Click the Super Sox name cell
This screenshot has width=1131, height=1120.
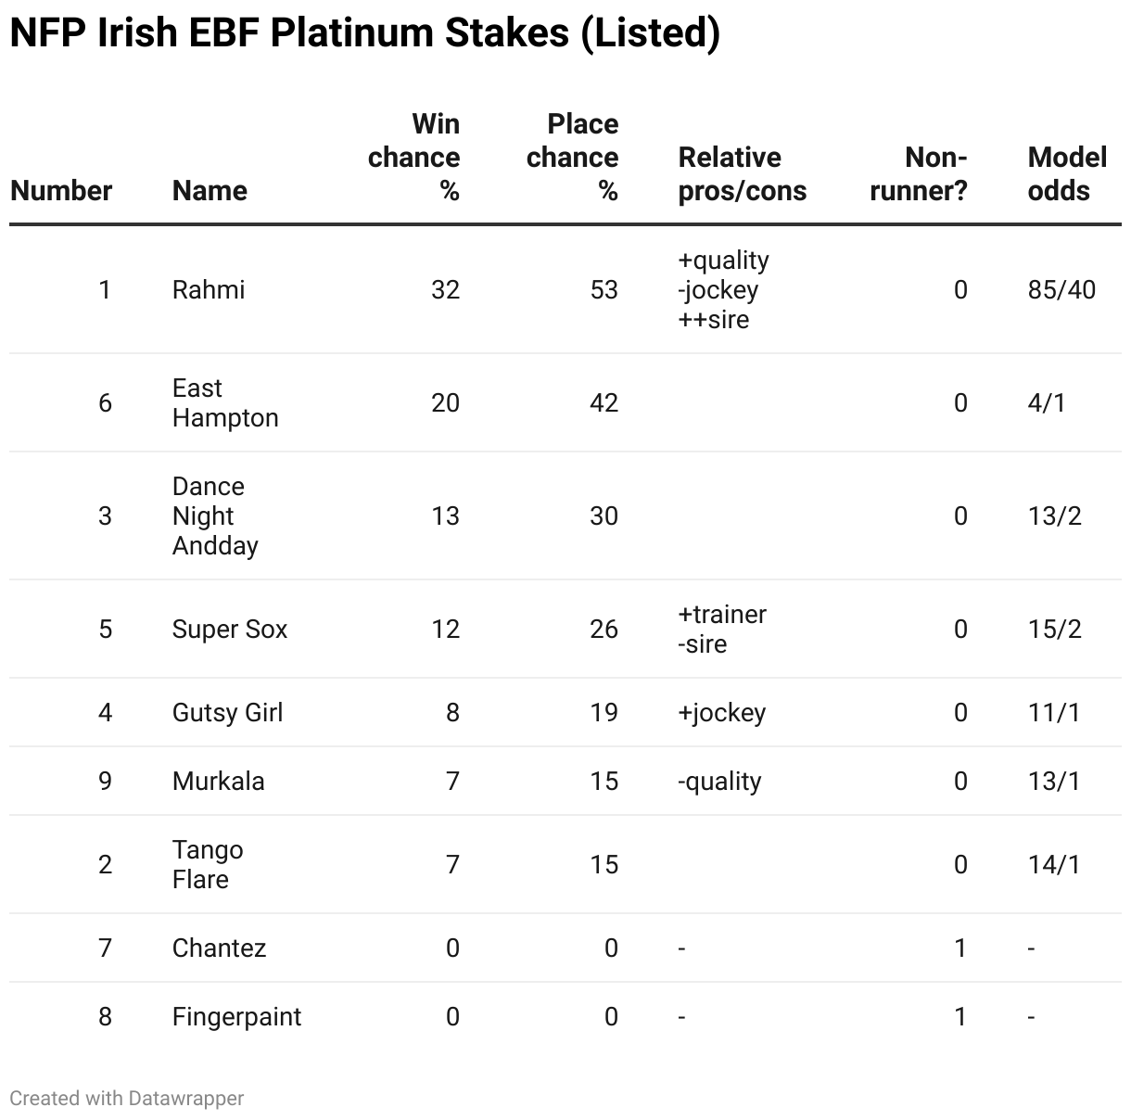click(230, 630)
